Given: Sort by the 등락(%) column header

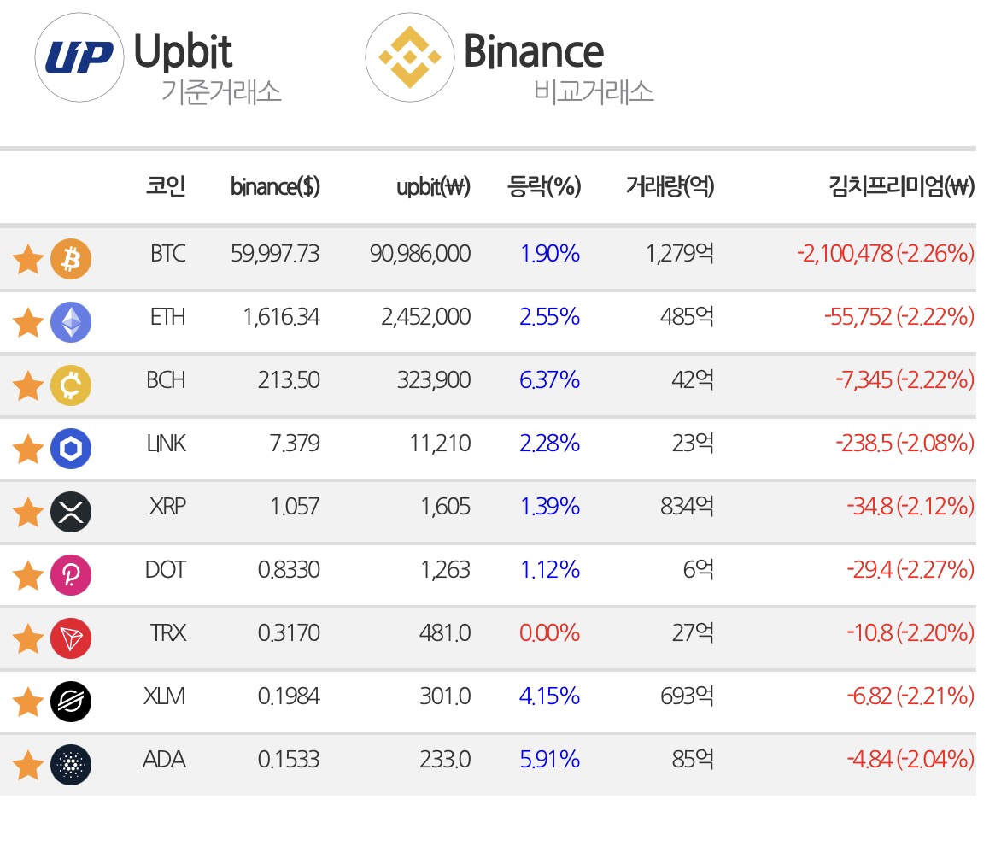Looking at the screenshot, I should pyautogui.click(x=544, y=186).
